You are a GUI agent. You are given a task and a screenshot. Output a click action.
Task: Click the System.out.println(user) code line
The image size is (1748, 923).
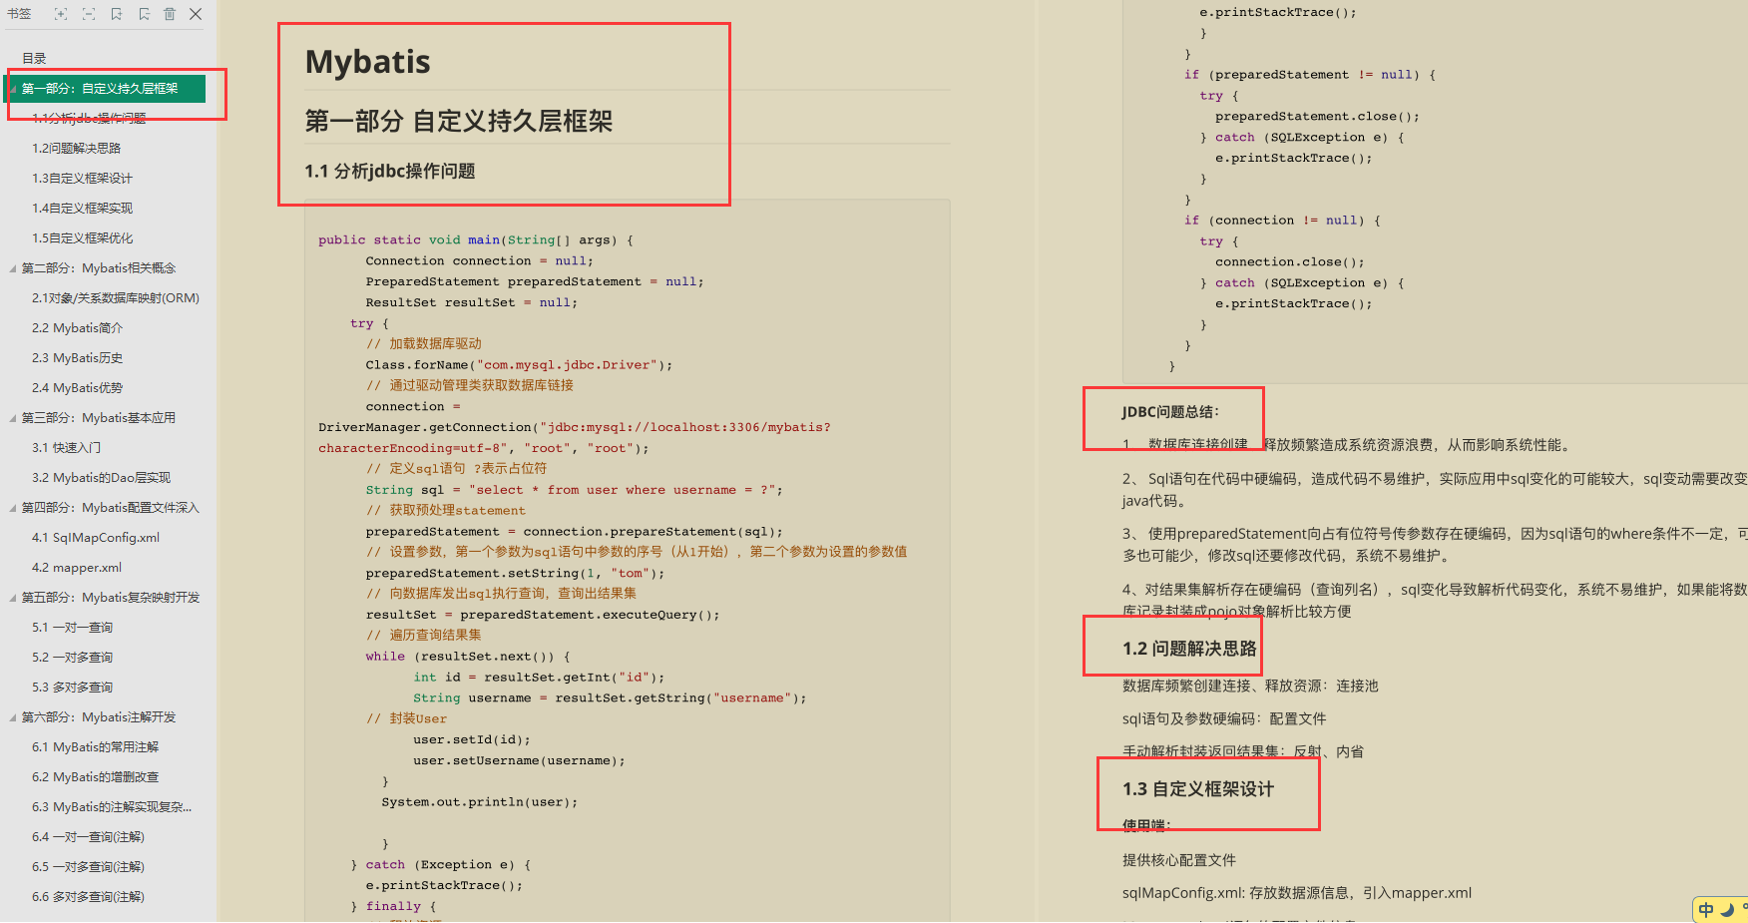[479, 802]
